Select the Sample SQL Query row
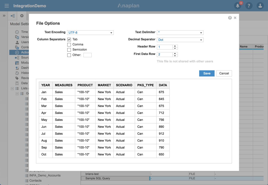 [116, 178]
